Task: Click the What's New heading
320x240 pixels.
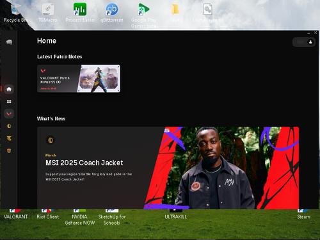Action: (x=51, y=118)
